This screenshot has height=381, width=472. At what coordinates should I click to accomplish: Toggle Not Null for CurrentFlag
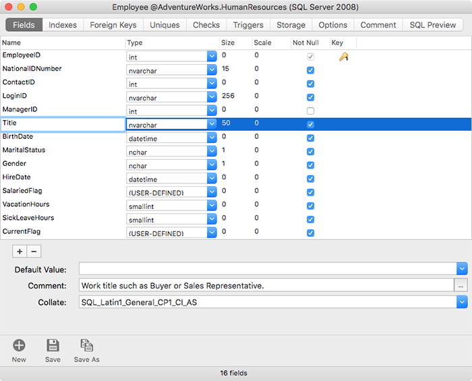click(x=310, y=233)
